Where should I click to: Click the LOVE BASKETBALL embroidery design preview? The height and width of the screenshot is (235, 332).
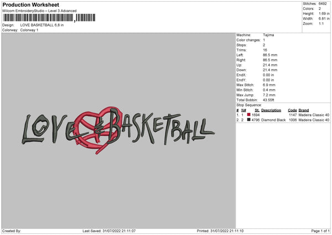118,130
